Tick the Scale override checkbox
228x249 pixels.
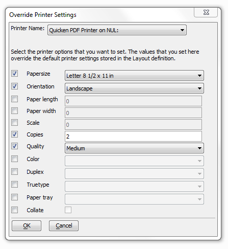(14, 123)
